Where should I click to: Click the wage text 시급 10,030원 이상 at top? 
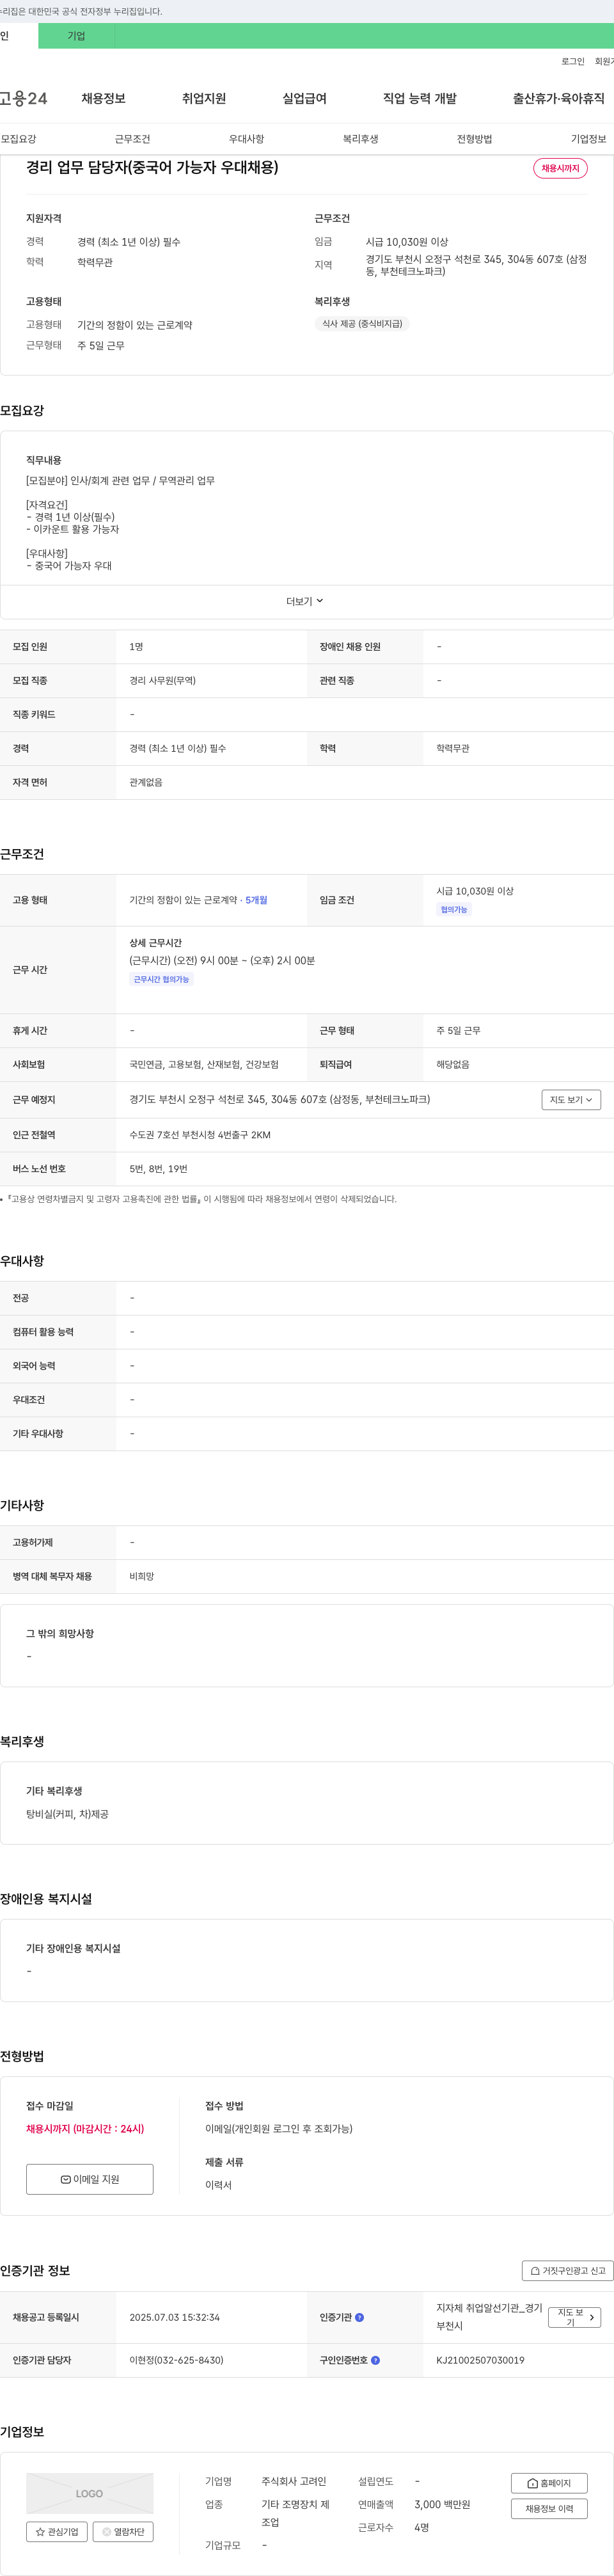[x=407, y=242]
